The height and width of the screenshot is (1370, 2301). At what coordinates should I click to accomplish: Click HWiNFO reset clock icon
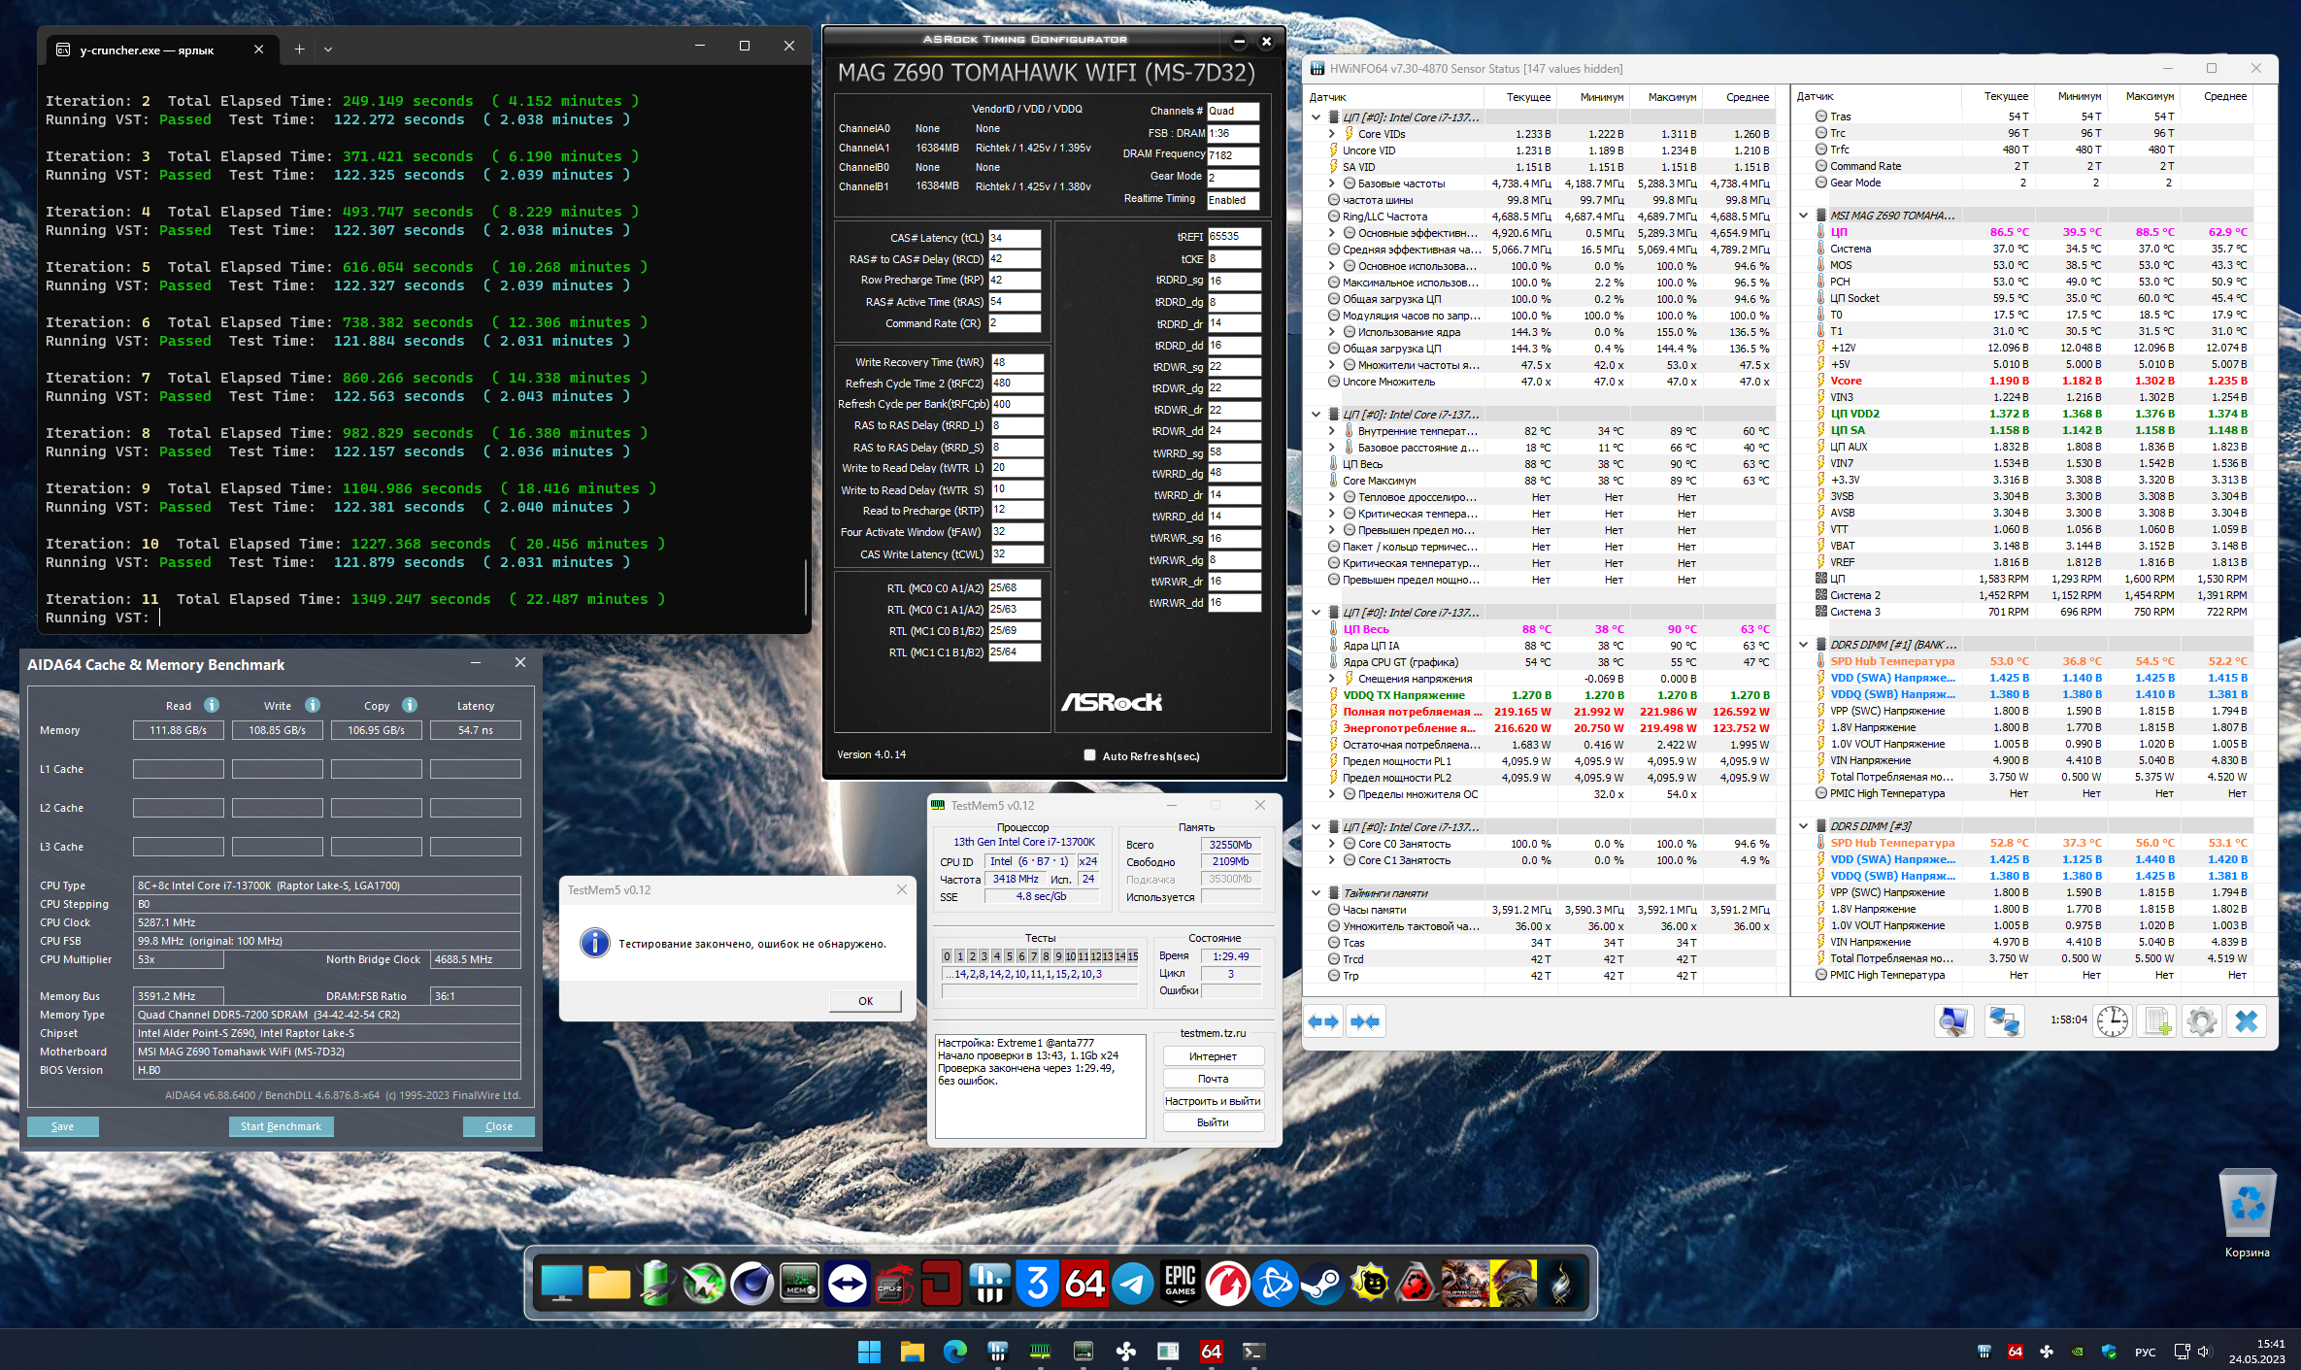[2112, 1021]
